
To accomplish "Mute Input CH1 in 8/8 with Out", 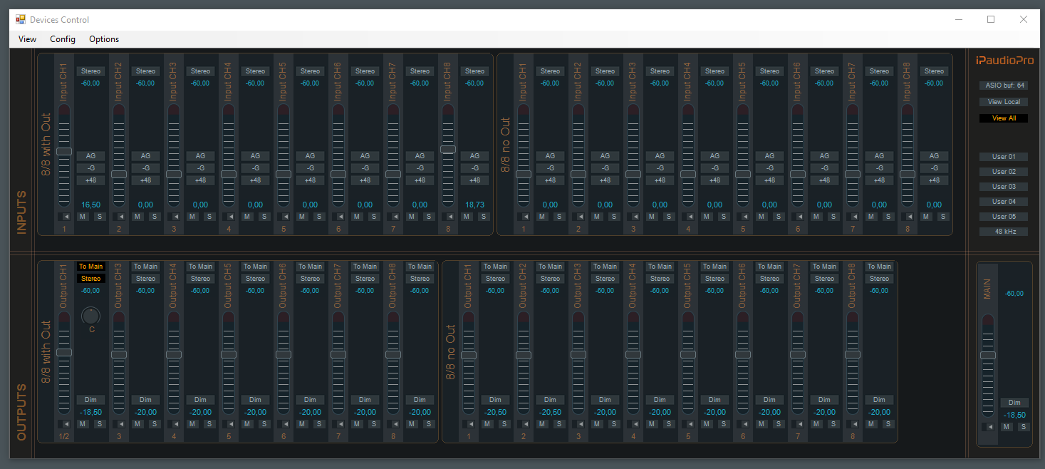I will (83, 217).
